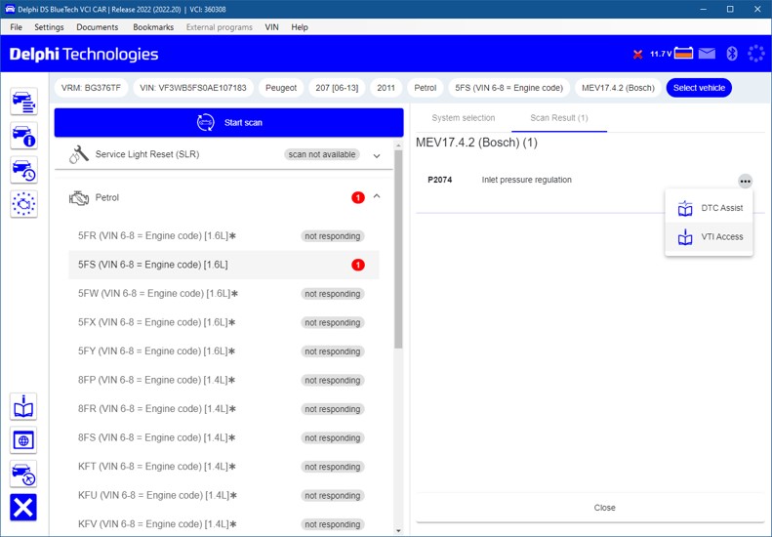Screen dimensions: 772x537
Task: Expand the Service Light Reset section
Action: 377,155
